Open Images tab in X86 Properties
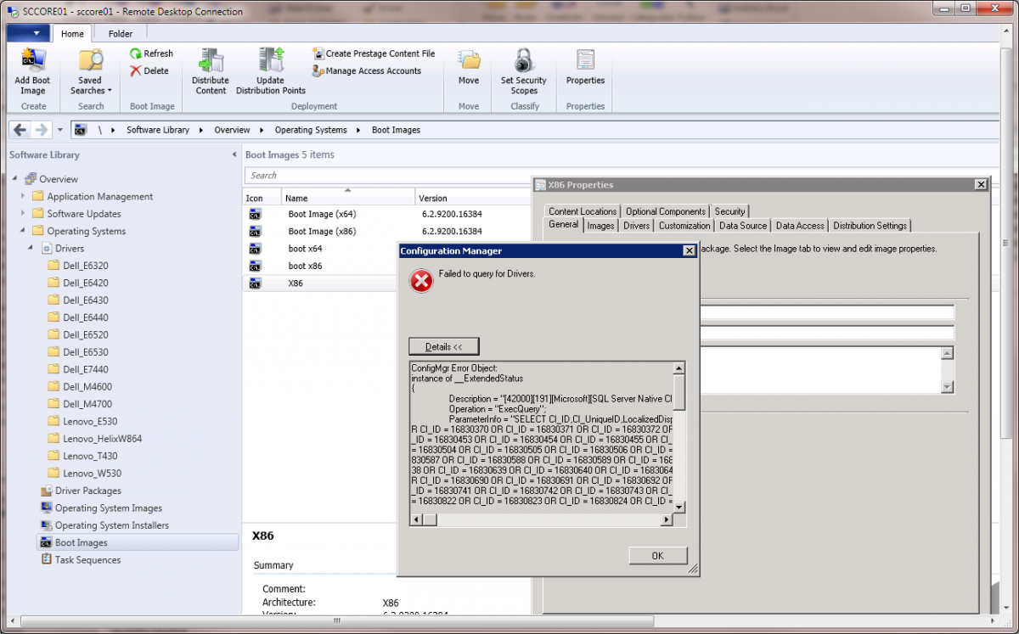The image size is (1019, 634). [601, 226]
